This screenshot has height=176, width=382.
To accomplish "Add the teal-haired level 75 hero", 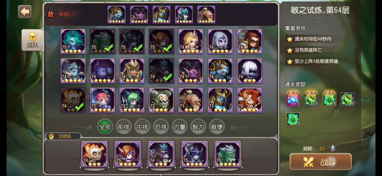I will coord(73,41).
